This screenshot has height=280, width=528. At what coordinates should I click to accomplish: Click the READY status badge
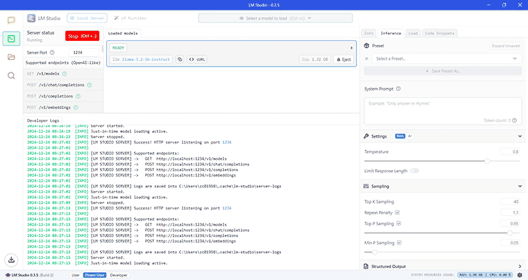(118, 47)
